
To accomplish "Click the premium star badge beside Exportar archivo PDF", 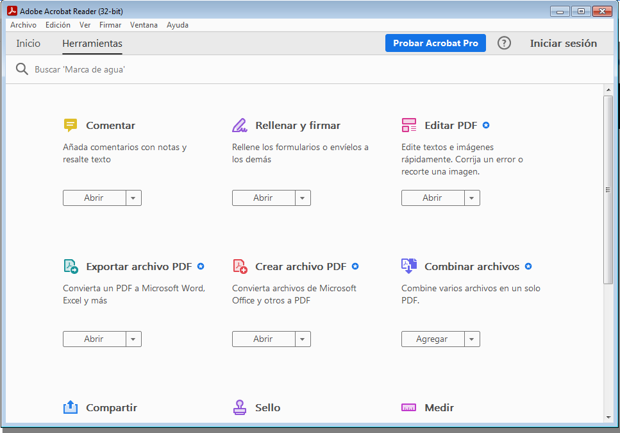I will 201,266.
